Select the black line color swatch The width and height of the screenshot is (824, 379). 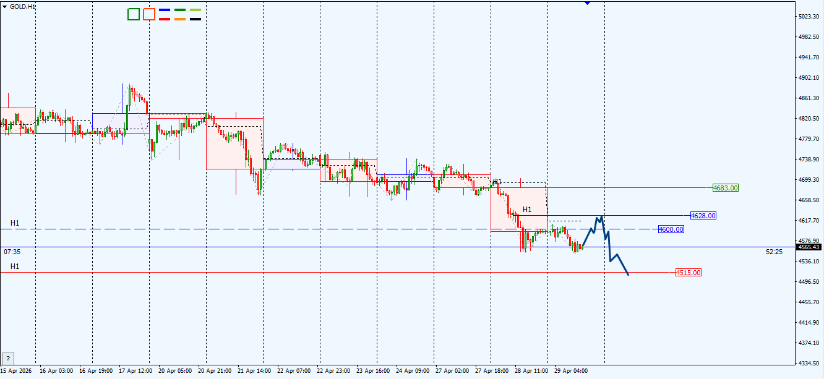(195, 19)
